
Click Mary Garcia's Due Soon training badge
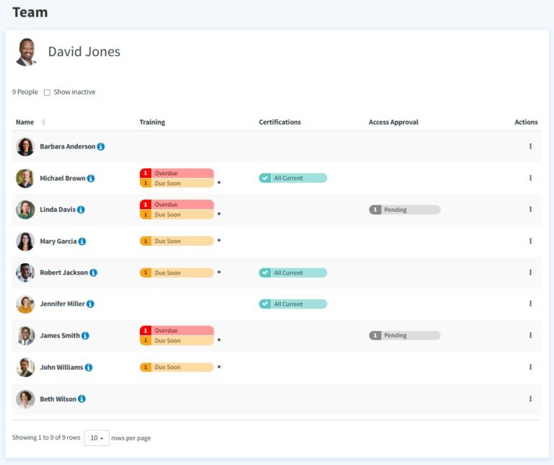177,242
